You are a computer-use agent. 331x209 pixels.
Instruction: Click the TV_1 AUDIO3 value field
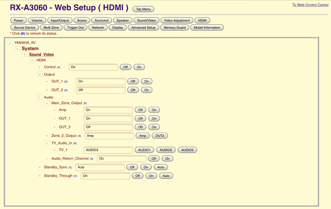pos(108,150)
